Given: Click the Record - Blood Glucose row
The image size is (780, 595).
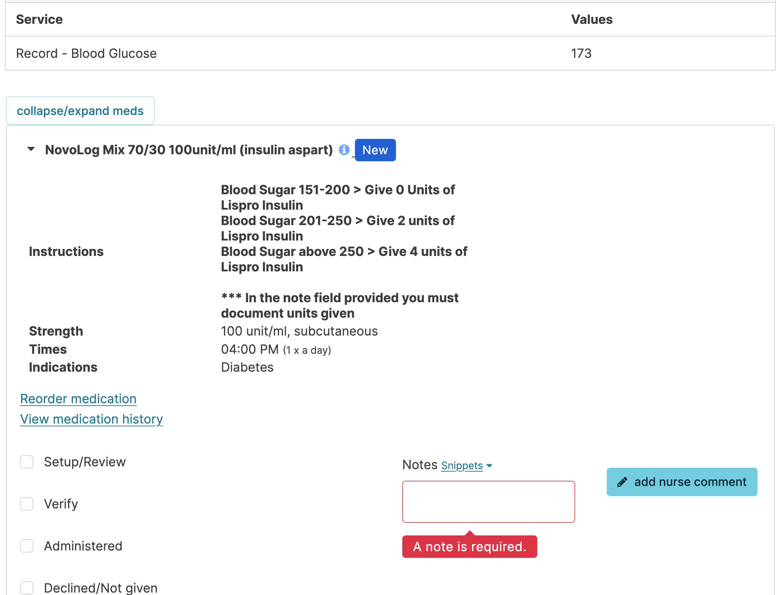Looking at the screenshot, I should click(x=86, y=54).
